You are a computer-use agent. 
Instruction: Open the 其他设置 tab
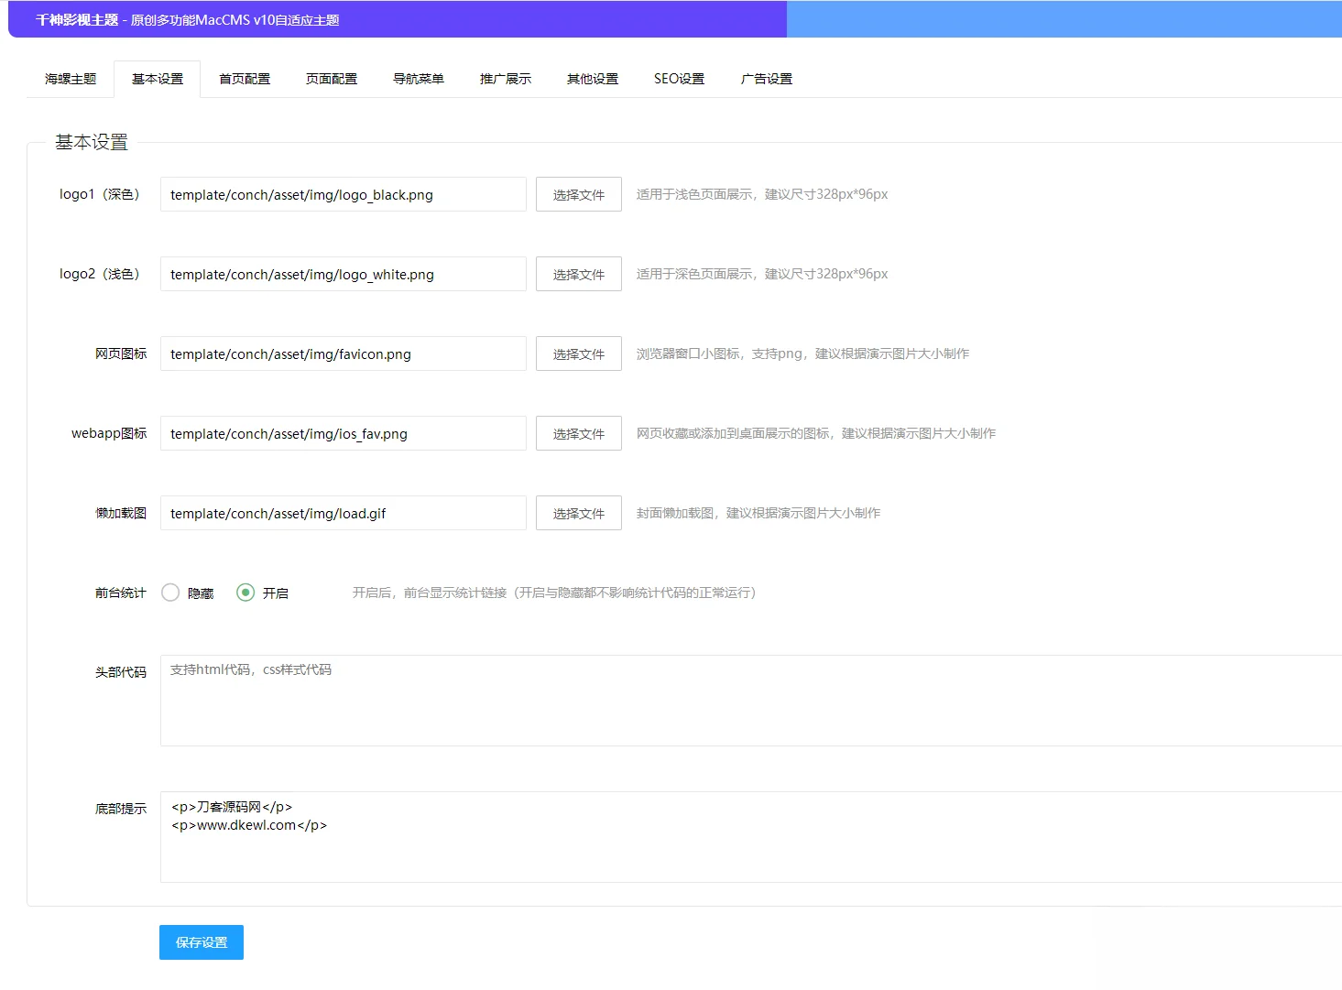[592, 79]
